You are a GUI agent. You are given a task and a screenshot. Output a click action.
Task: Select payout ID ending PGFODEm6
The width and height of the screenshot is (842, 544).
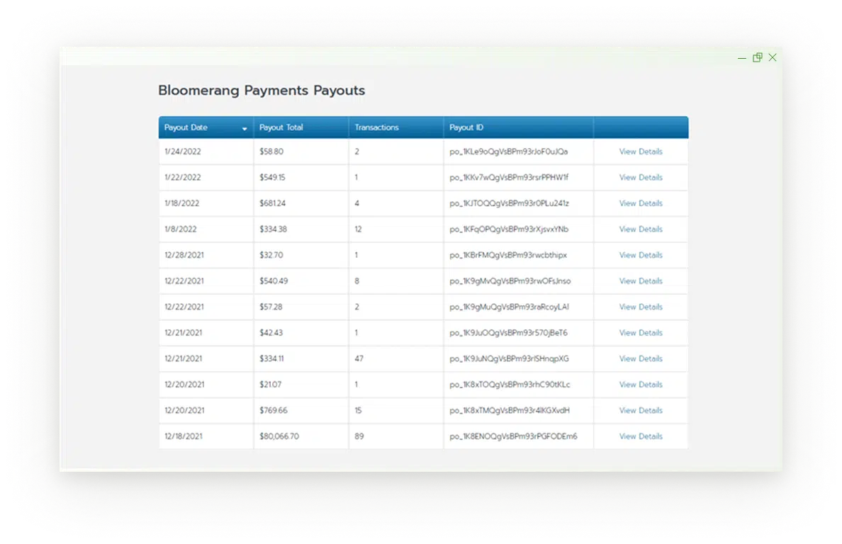(513, 436)
